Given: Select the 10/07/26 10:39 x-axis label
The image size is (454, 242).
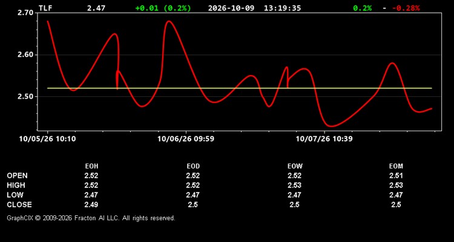Looking at the screenshot, I should point(324,139).
